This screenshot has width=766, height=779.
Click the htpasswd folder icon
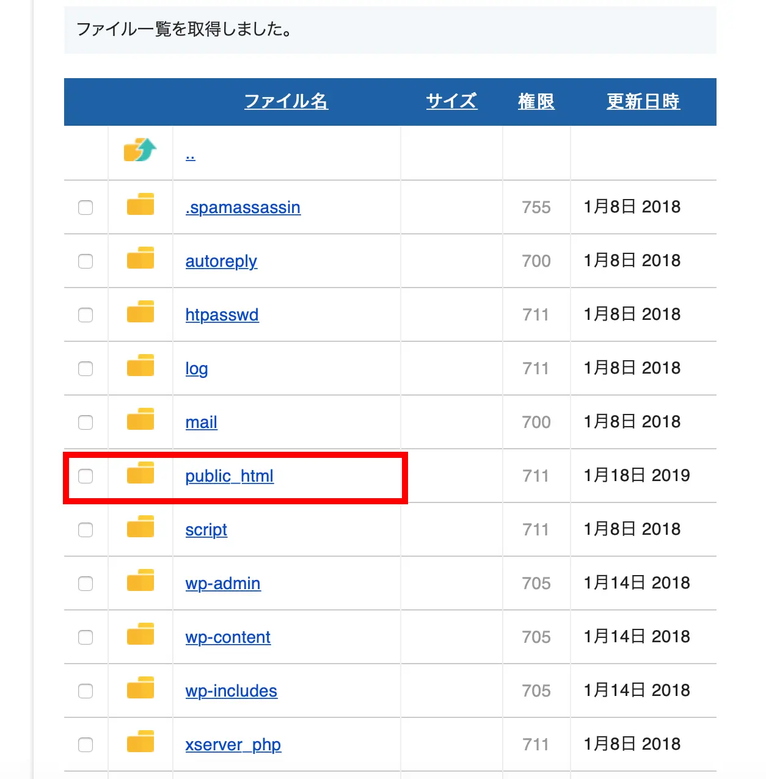(140, 313)
